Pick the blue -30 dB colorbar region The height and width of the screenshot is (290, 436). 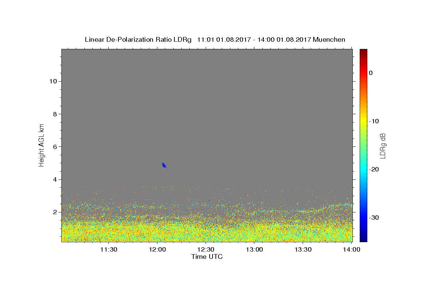[363, 217]
